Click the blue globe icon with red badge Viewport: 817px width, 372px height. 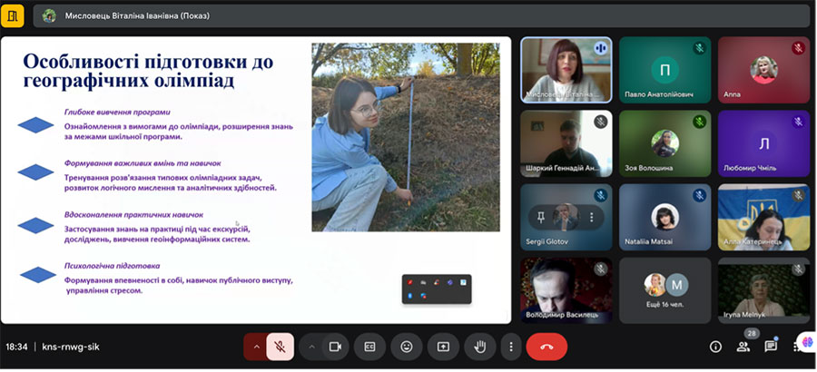tap(423, 296)
